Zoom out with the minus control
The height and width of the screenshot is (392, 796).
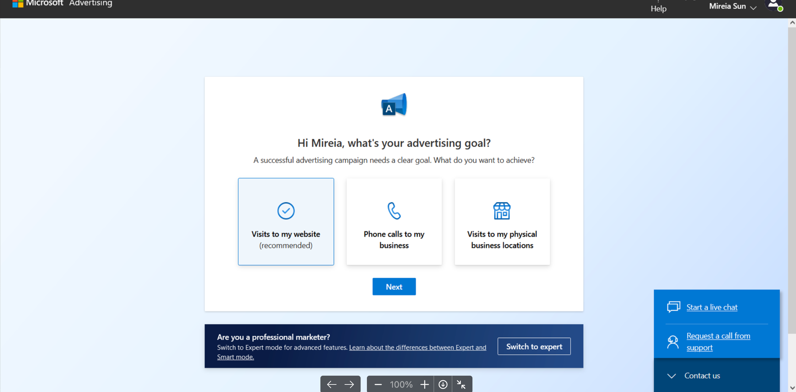tap(378, 384)
